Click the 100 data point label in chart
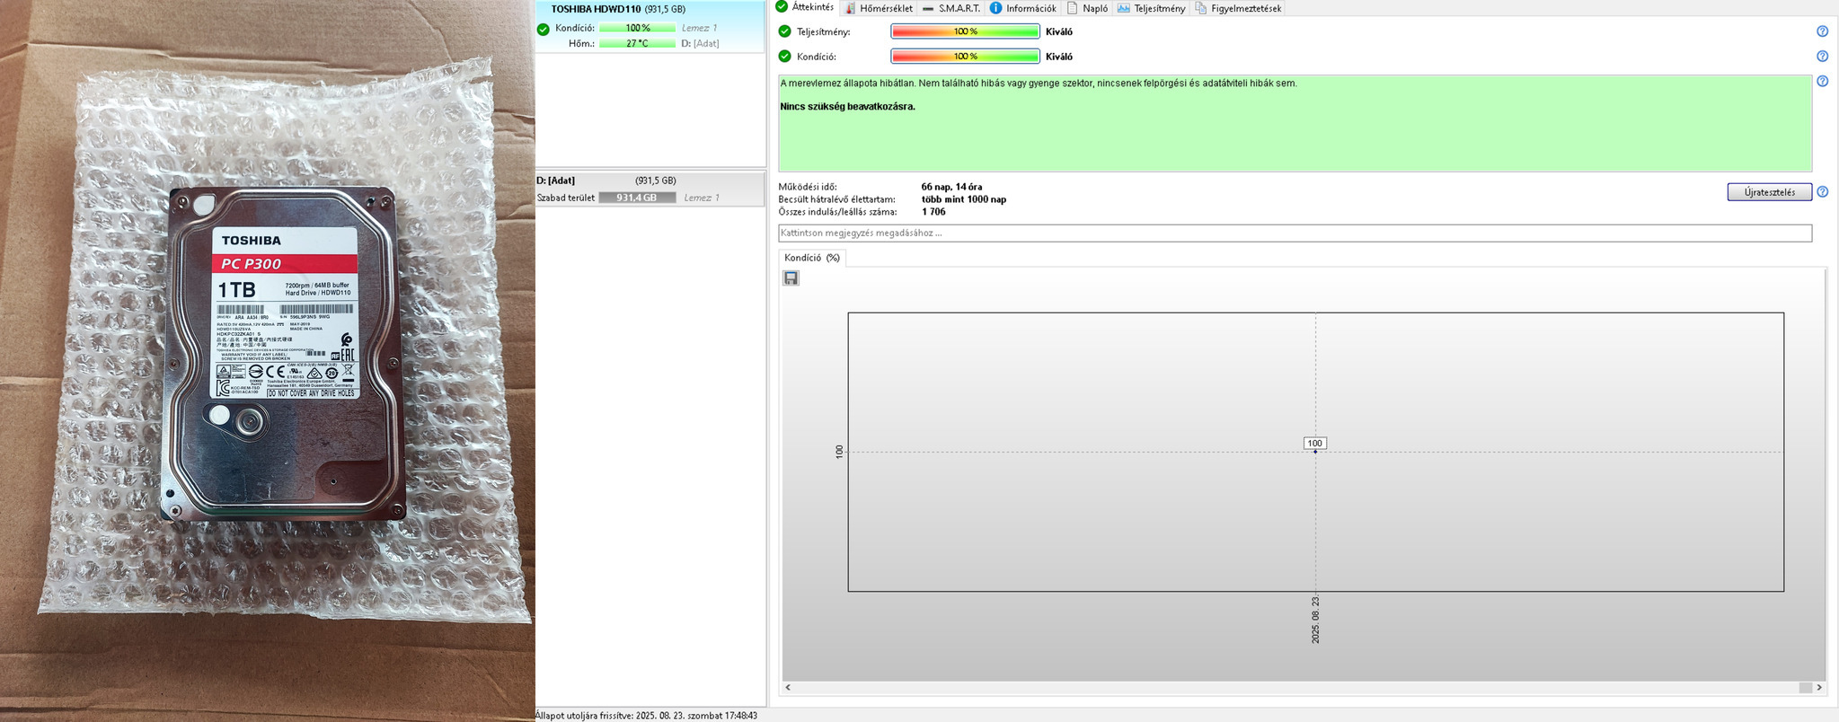Image resolution: width=1839 pixels, height=722 pixels. coord(1314,443)
